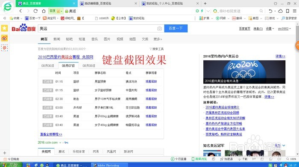Image resolution: width=299 pixels, height=167 pixels.
Task: Click the magnifier icon in browser search box
Action: pyautogui.click(x=261, y=11)
